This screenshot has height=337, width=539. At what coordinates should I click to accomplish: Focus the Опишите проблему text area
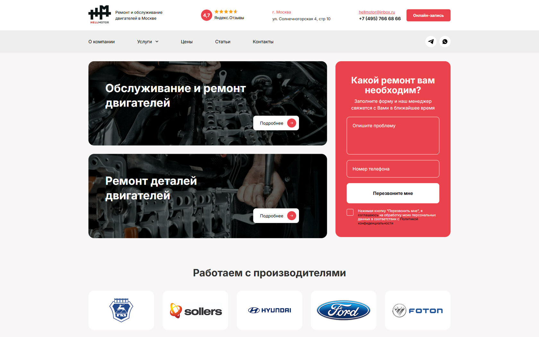(x=393, y=136)
